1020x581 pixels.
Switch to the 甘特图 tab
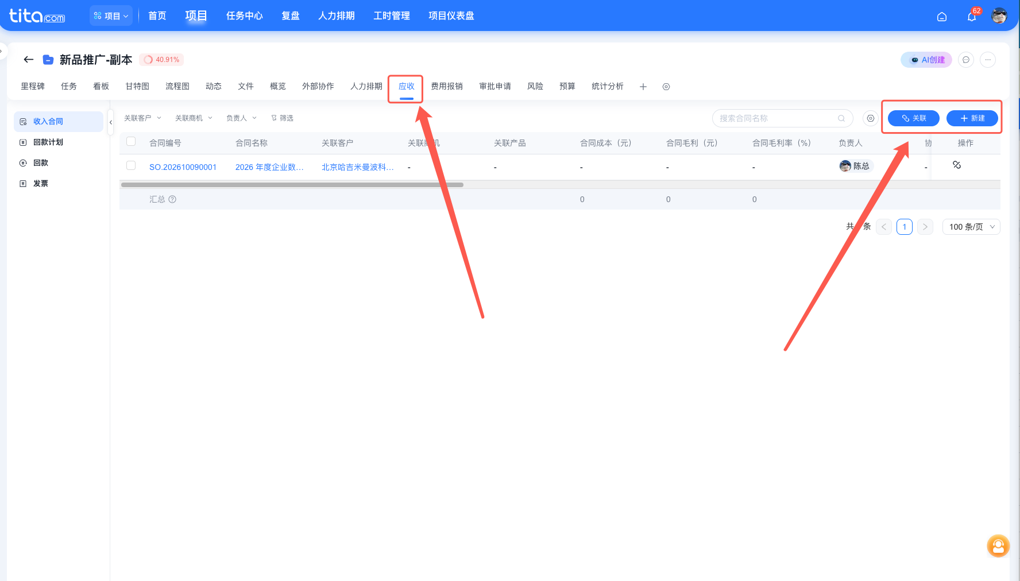pyautogui.click(x=137, y=86)
